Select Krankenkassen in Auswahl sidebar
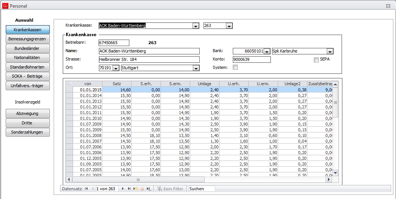 28,30
